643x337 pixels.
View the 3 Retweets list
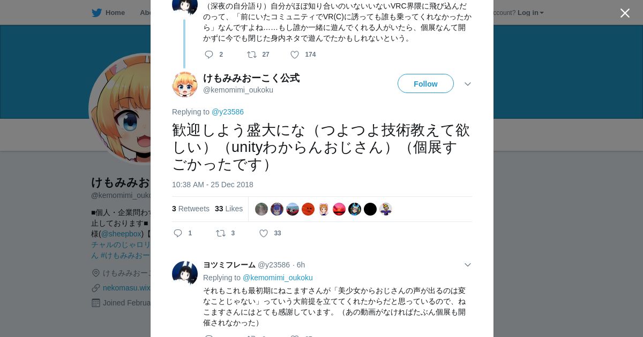click(191, 209)
